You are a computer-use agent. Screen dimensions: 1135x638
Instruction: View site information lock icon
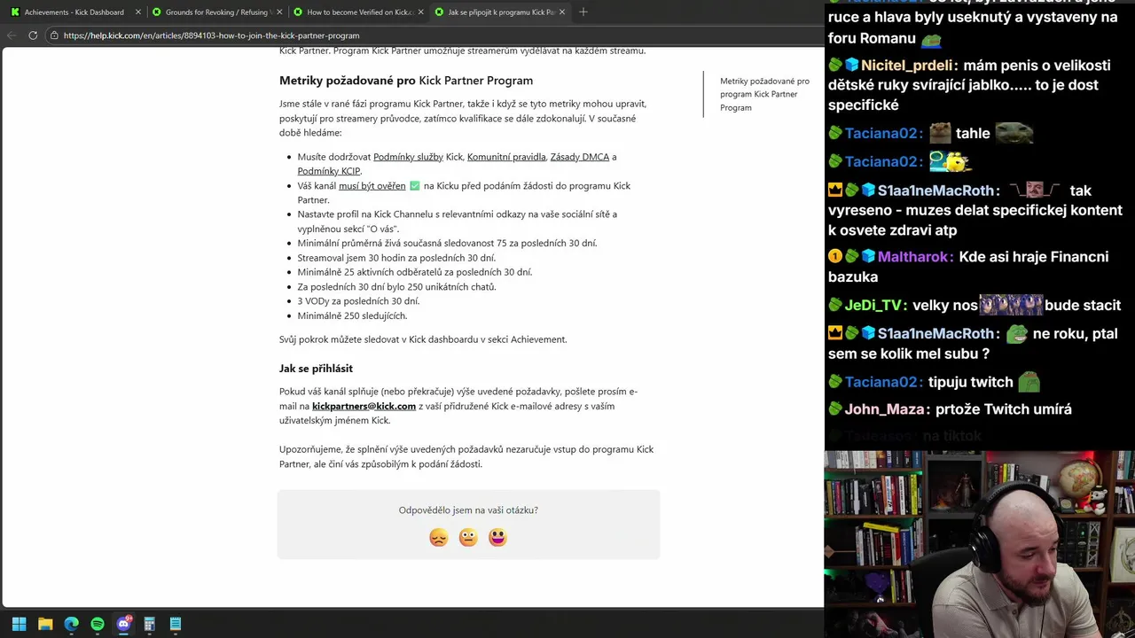pos(54,35)
